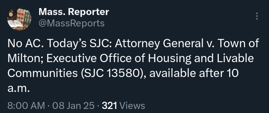Click the Mass. Reporter profile avatar
The width and height of the screenshot is (269, 113).
coord(19,19)
